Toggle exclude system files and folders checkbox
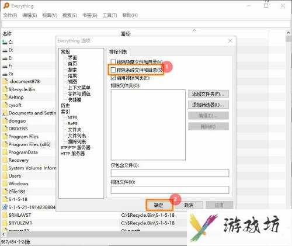 pyautogui.click(x=113, y=70)
